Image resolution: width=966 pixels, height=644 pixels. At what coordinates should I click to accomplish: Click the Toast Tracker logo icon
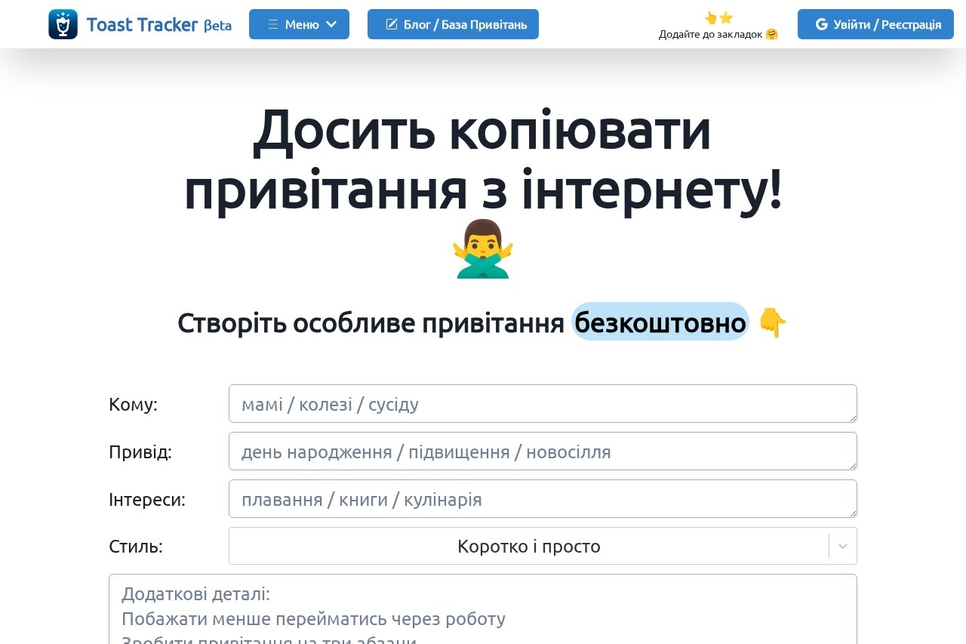coord(63,24)
